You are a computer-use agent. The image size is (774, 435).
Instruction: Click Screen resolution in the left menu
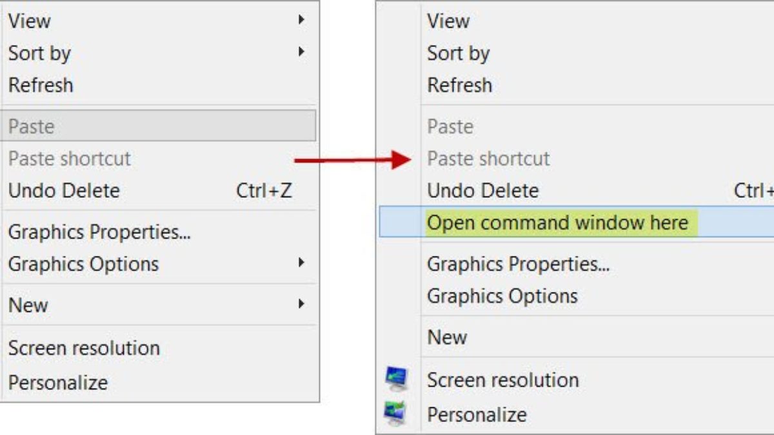pyautogui.click(x=84, y=348)
